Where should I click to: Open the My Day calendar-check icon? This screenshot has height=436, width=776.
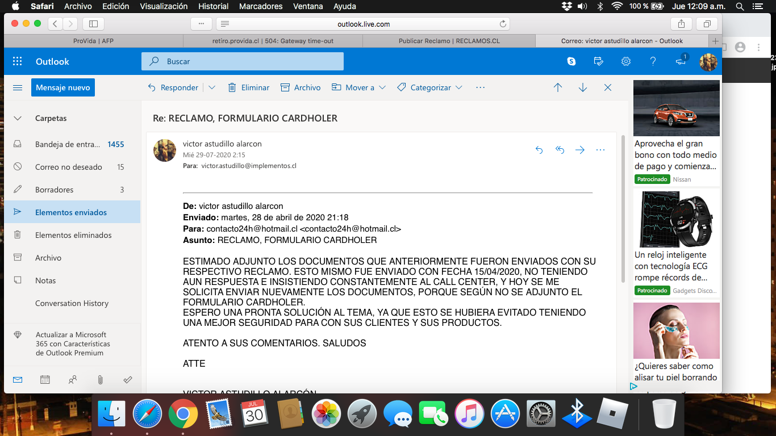point(598,61)
